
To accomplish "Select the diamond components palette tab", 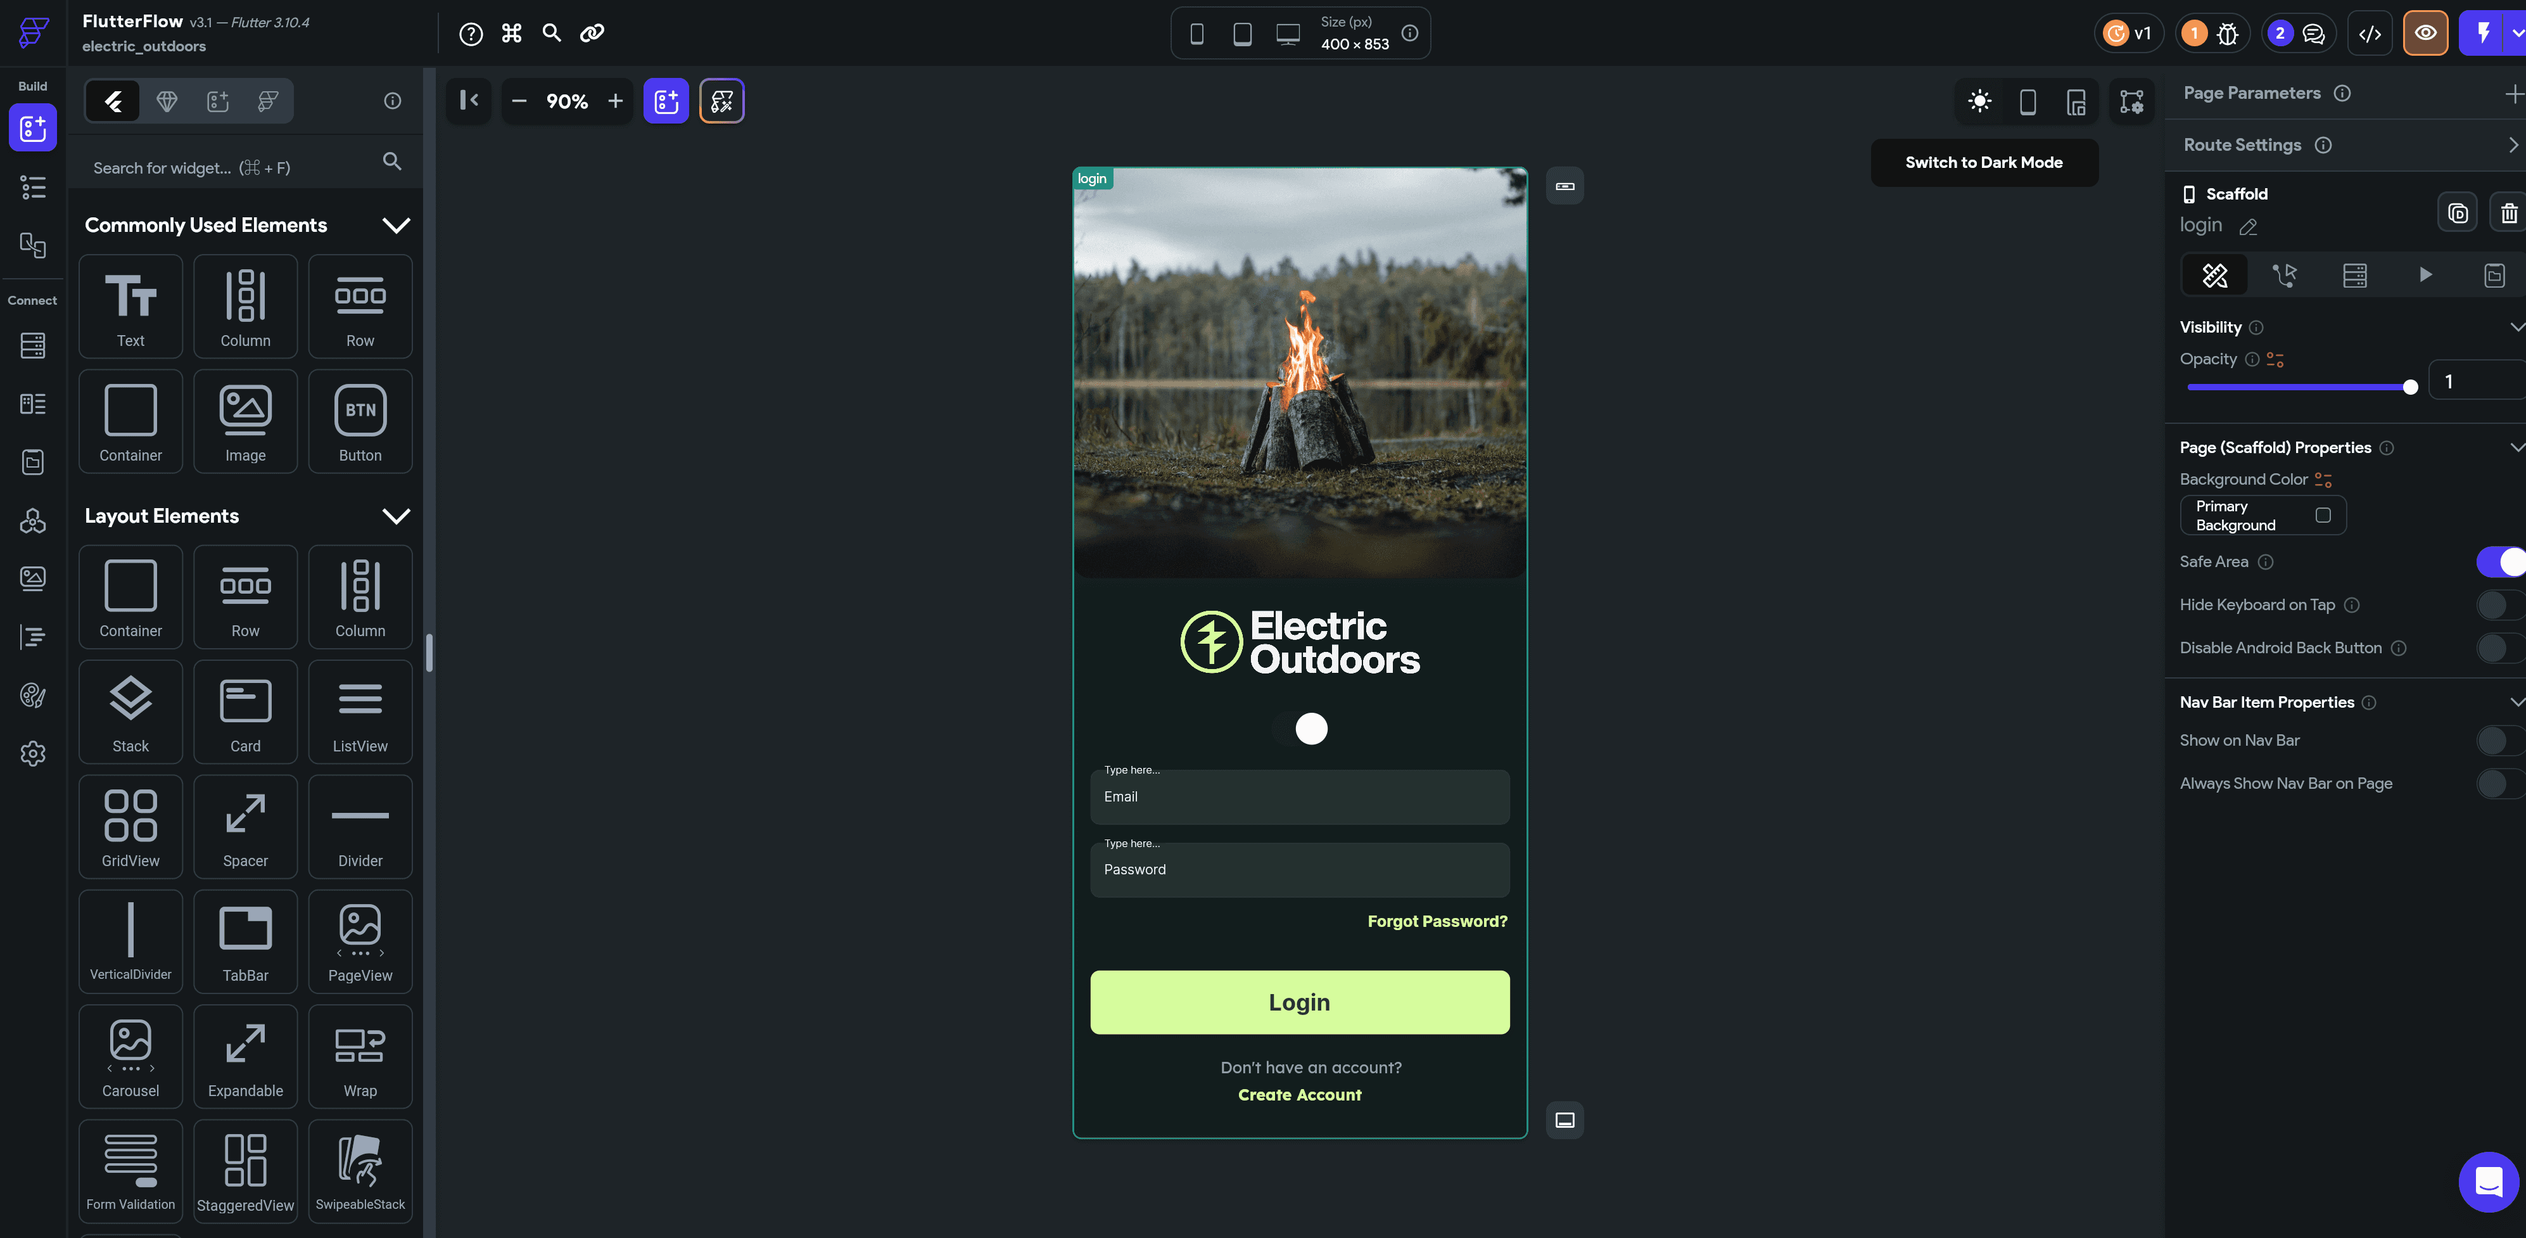I will click(x=168, y=101).
